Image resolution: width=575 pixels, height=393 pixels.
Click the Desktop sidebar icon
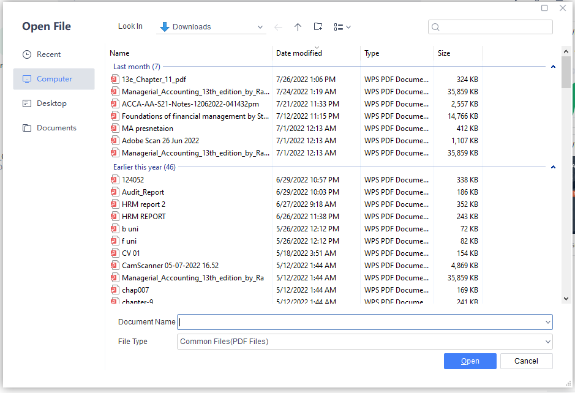[x=27, y=103]
